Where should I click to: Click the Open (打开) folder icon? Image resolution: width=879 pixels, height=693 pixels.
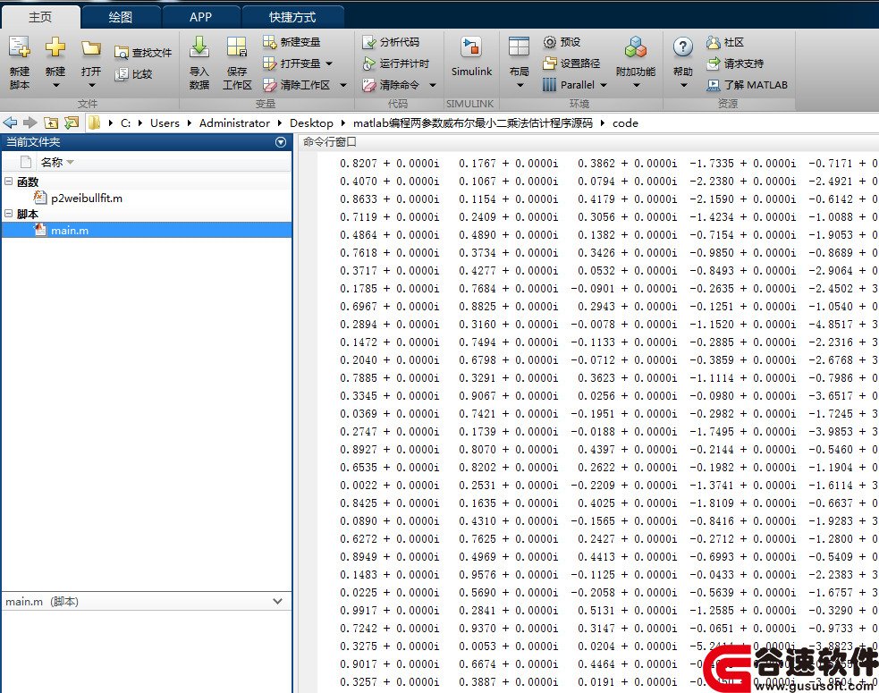coord(91,48)
